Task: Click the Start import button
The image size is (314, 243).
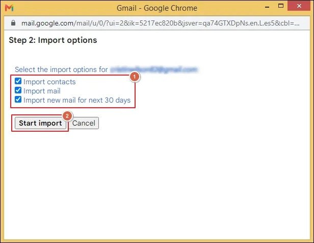Action: [x=40, y=123]
